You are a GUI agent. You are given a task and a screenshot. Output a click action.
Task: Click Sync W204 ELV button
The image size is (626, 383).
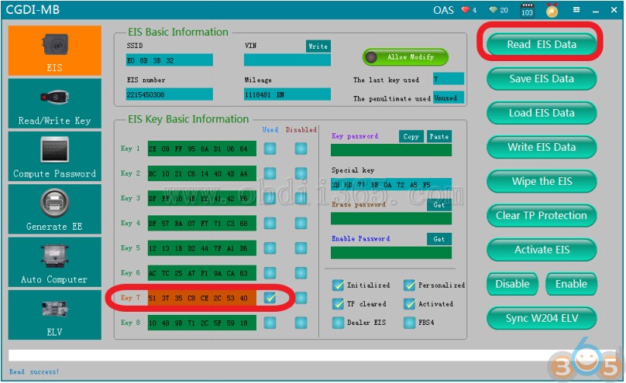pyautogui.click(x=542, y=319)
